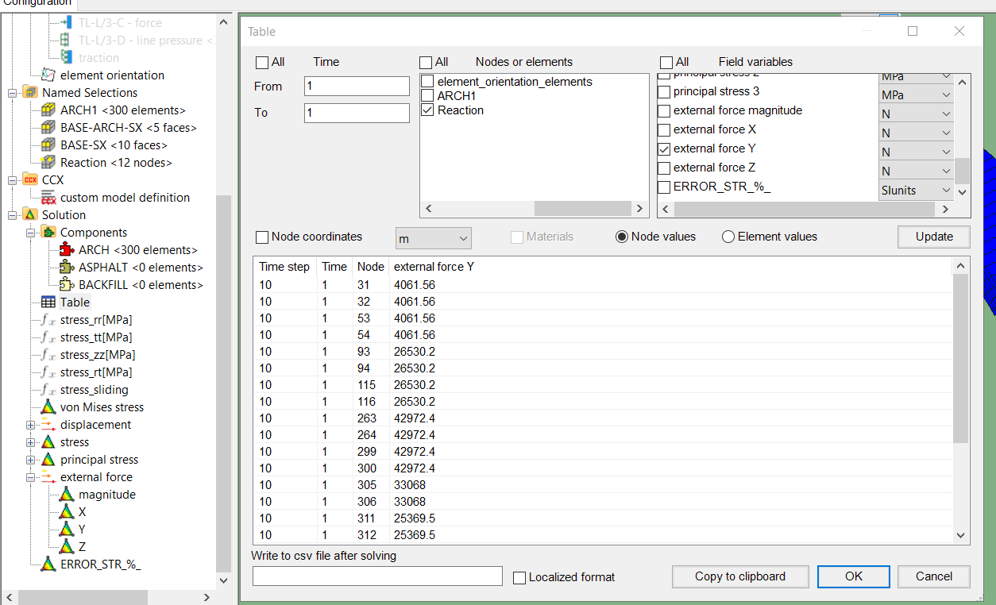
Task: Click the Time step column header
Action: [x=284, y=267]
